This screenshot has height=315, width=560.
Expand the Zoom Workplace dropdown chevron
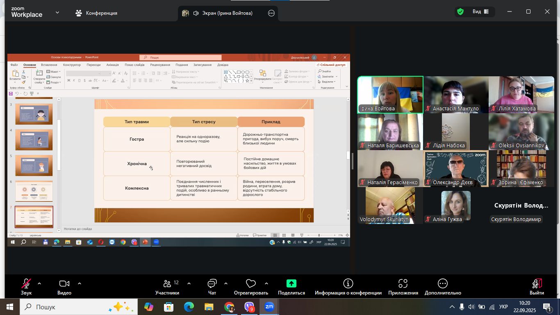[57, 13]
